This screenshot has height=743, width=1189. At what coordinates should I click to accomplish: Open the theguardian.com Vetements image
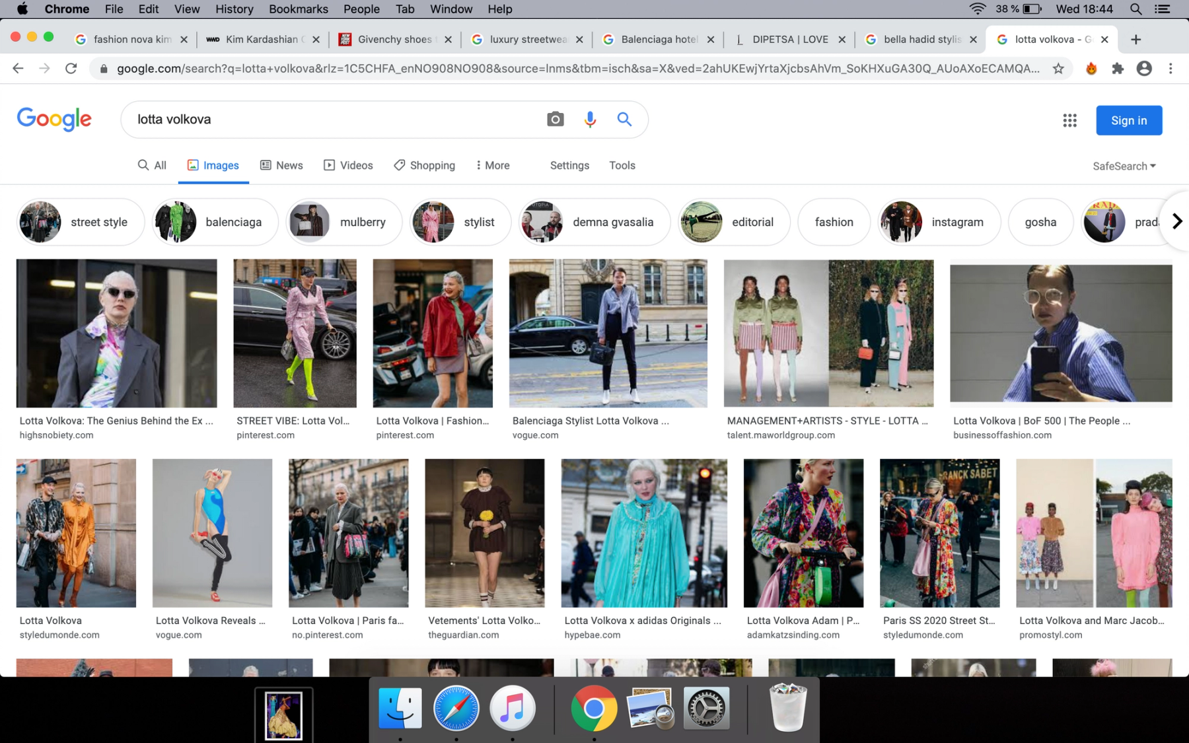(x=485, y=533)
